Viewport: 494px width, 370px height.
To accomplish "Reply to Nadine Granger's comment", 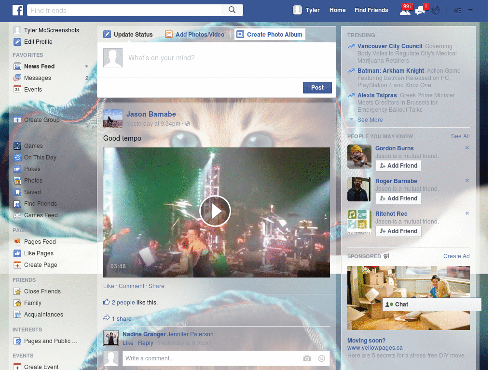I will point(146,343).
